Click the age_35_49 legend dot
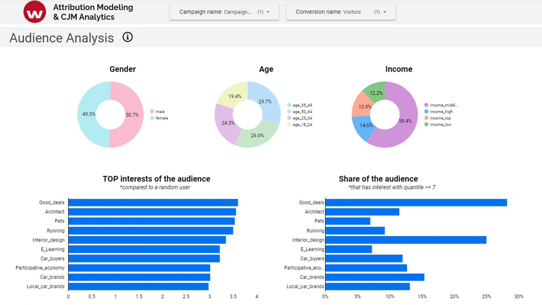The height and width of the screenshot is (305, 542). (289, 105)
